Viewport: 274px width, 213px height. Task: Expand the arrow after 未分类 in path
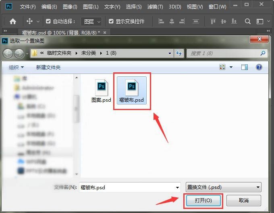(101, 53)
